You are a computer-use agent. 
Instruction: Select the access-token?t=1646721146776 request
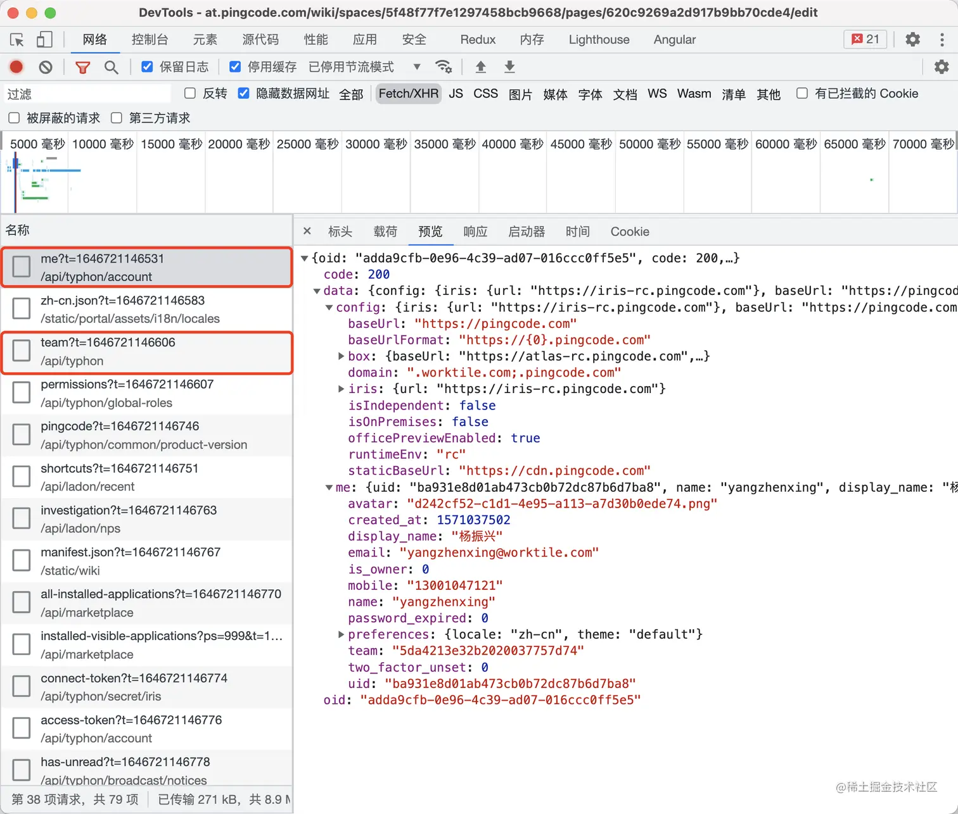(146, 729)
